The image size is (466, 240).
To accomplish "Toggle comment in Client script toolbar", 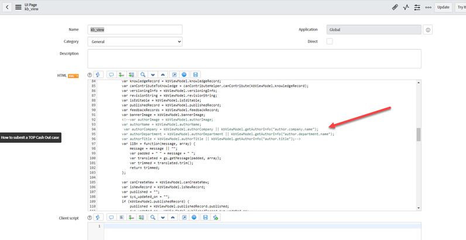I will [111, 218].
